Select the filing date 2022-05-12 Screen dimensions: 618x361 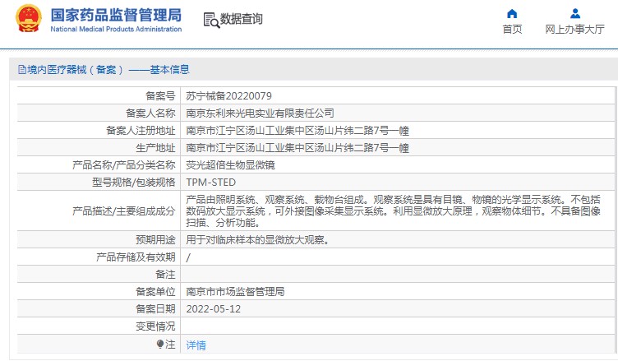(213, 309)
